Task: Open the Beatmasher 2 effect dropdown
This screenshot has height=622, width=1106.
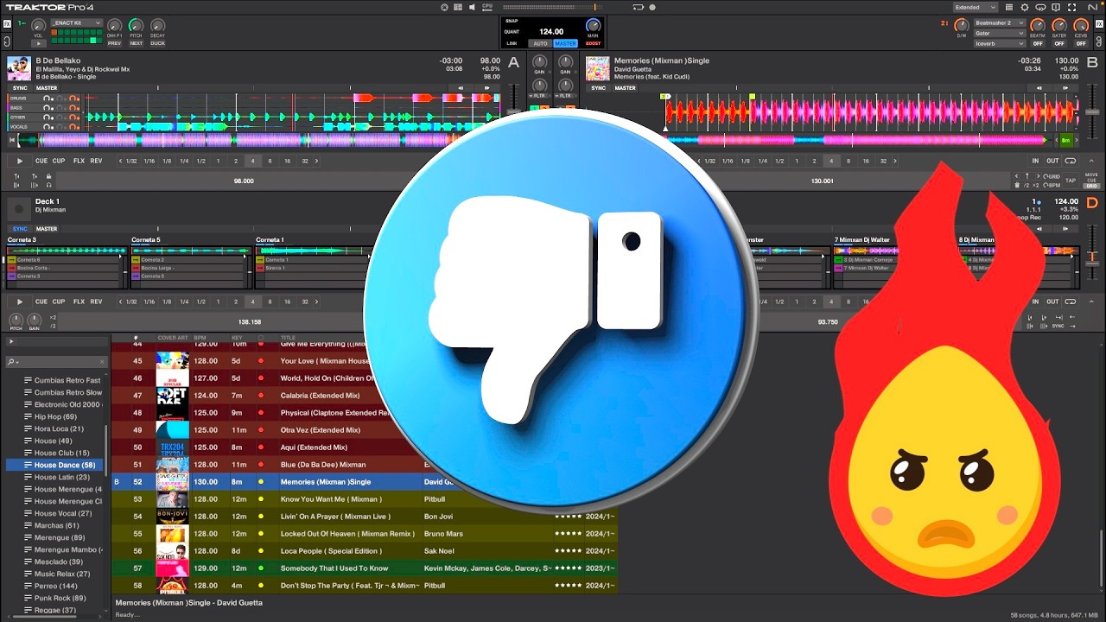Action: coord(1000,23)
